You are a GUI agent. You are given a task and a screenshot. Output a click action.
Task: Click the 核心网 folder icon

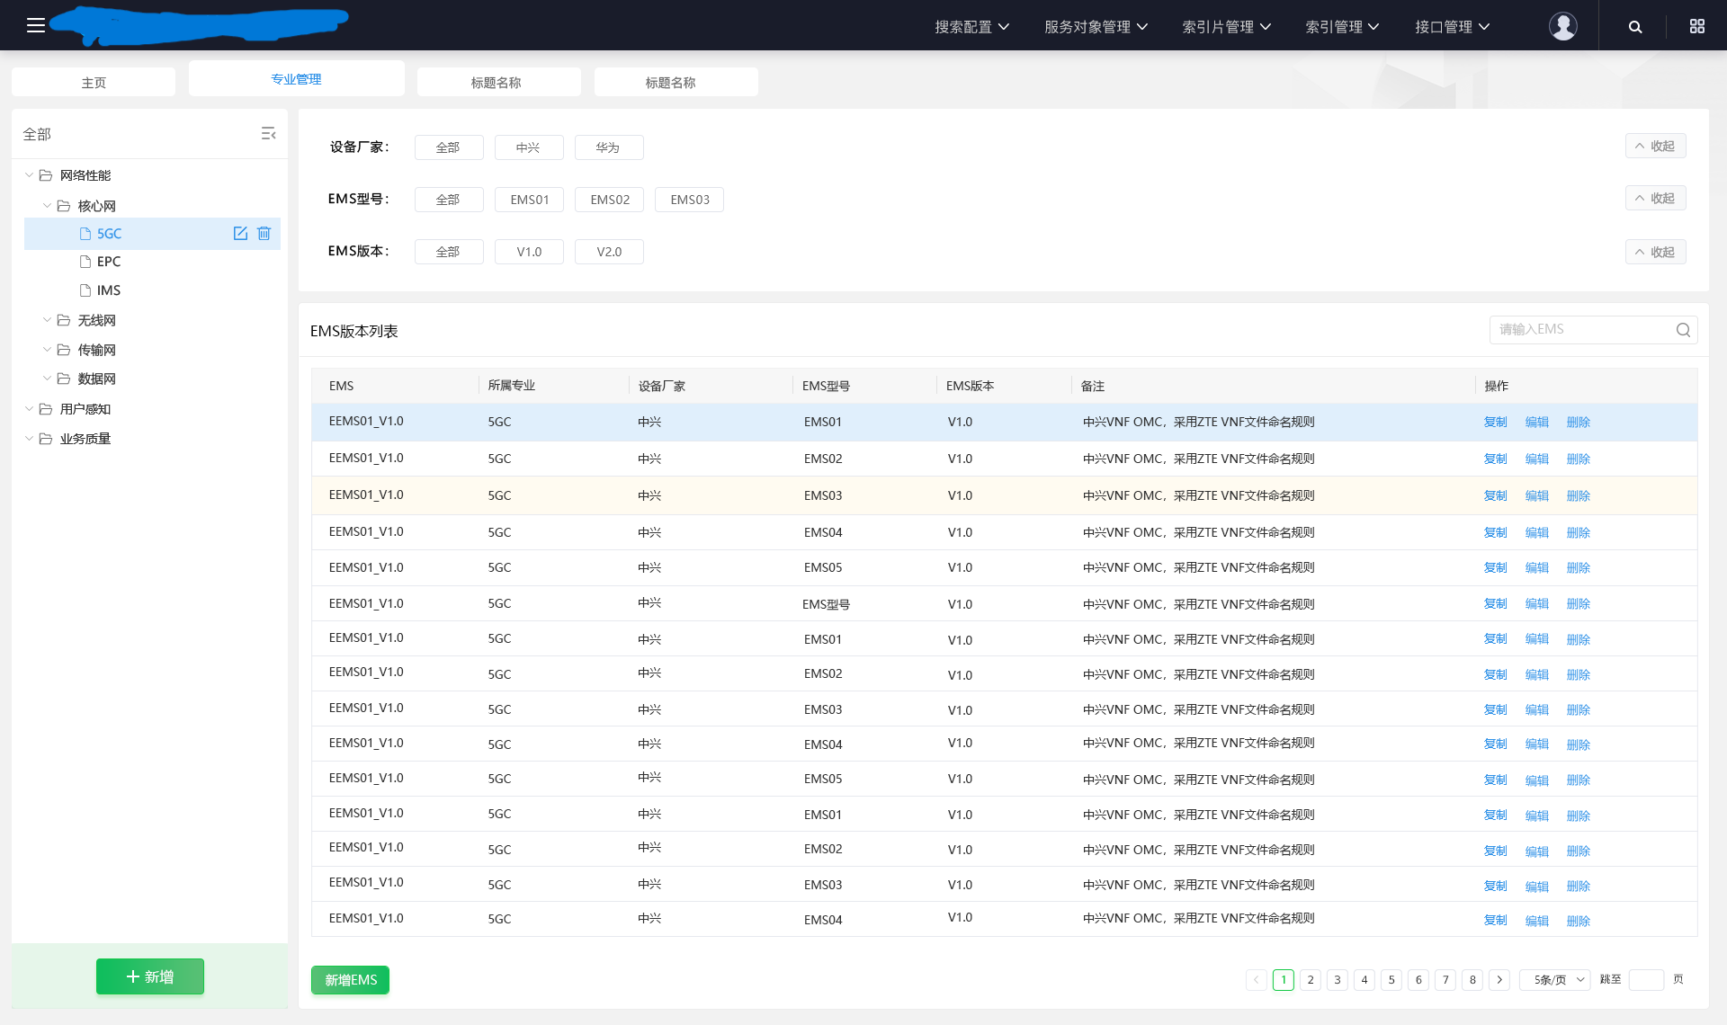tap(64, 206)
